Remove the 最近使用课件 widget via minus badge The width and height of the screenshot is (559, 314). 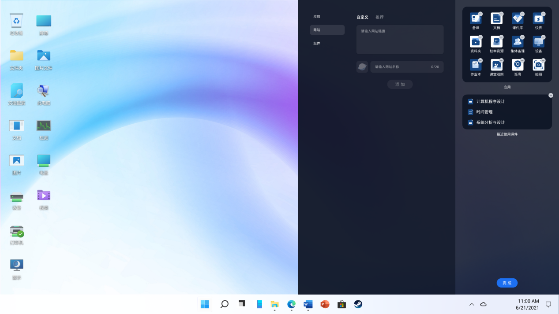[x=551, y=96]
